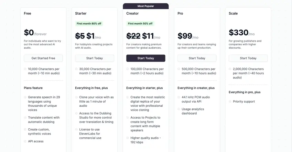Click the Pro plan heading

(180, 13)
